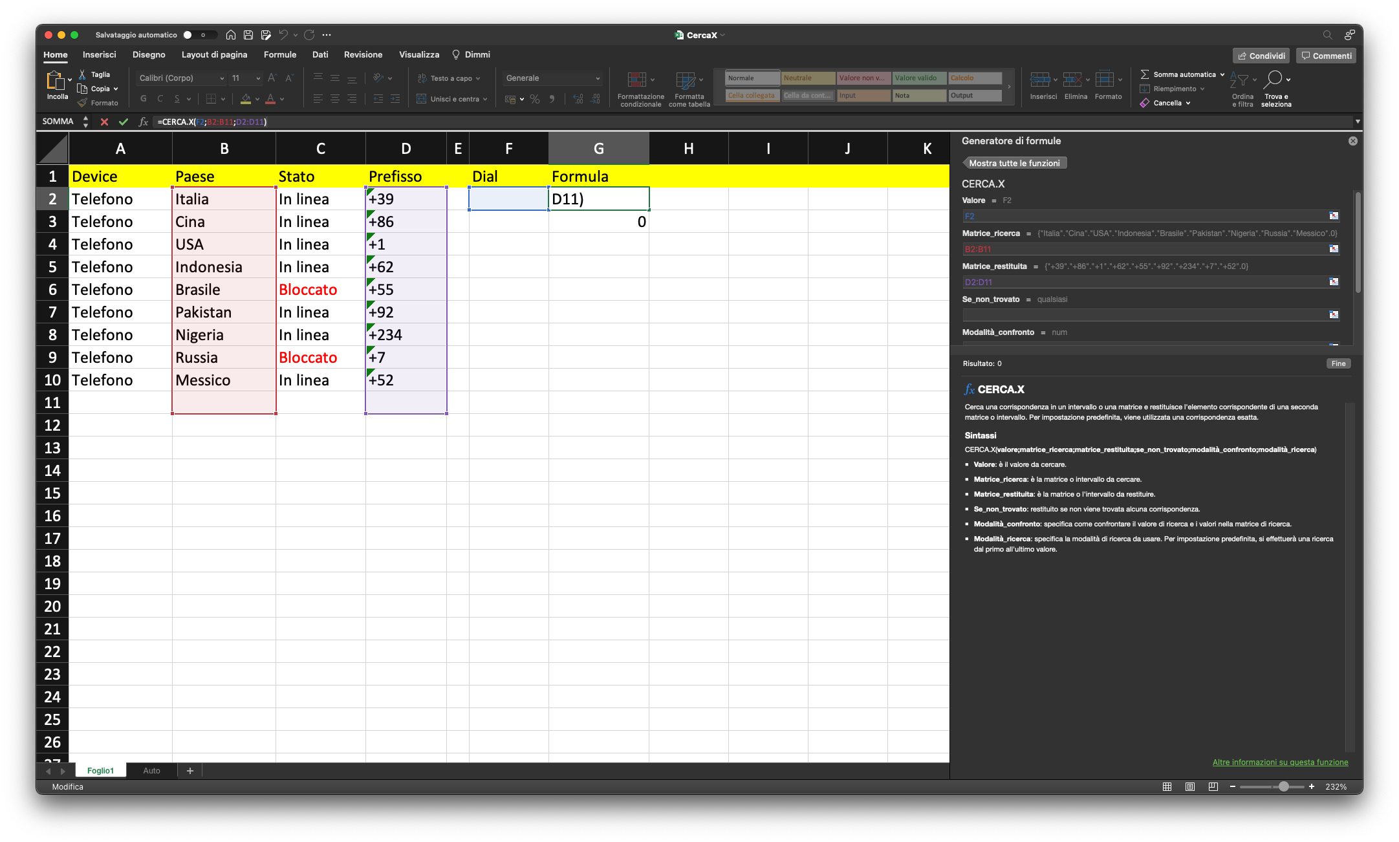The image size is (1399, 842).
Task: Click the Incolla paste icon
Action: pos(55,81)
